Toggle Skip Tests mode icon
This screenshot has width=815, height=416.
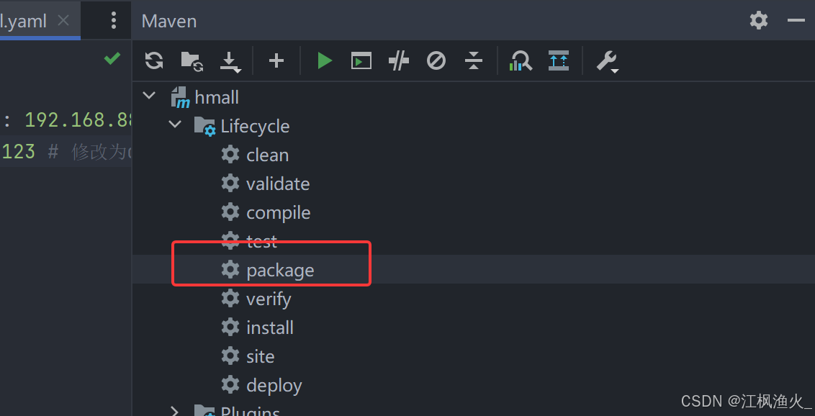(436, 61)
